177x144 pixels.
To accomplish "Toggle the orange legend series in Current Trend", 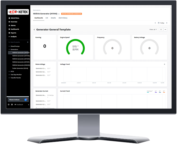I will 164,91.
